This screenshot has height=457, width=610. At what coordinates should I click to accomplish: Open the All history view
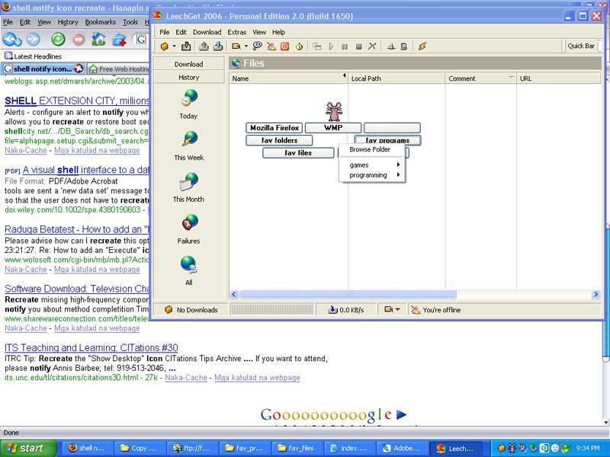click(188, 270)
